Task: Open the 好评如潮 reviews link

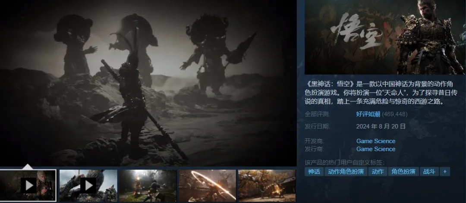Action: click(x=368, y=114)
